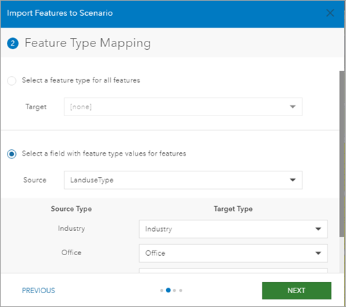Select radio 'Select a field with feature type values'
346x307 pixels.
point(12,154)
